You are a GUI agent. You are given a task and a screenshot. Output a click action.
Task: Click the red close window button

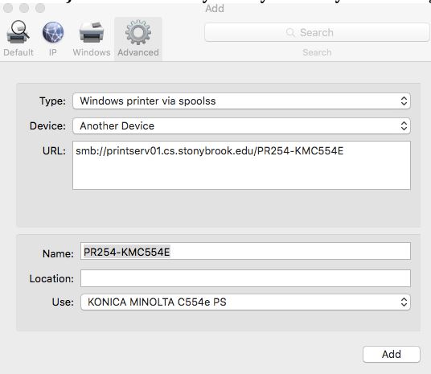coord(8,8)
